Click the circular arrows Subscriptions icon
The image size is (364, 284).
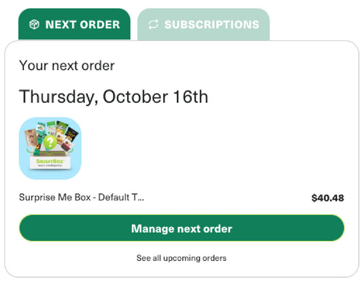tap(153, 25)
